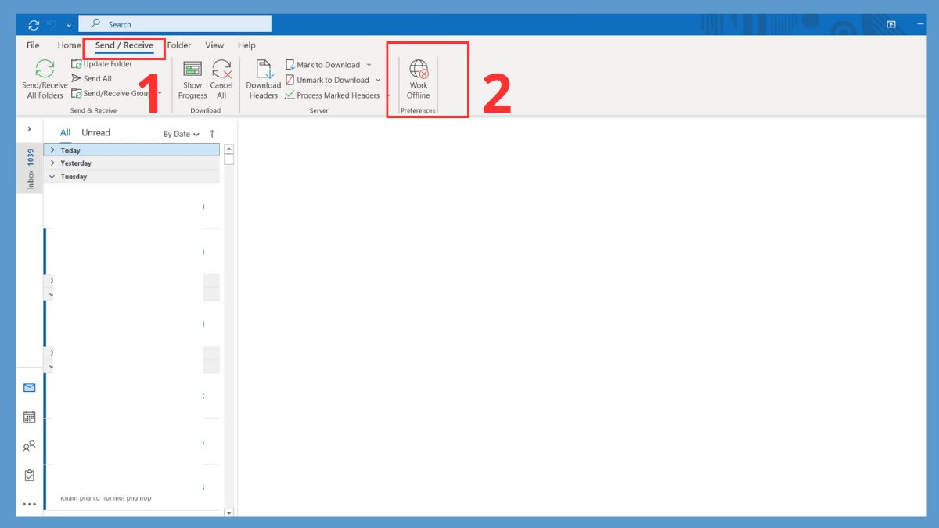
Task: Open the View ribbon tab
Action: tap(214, 45)
